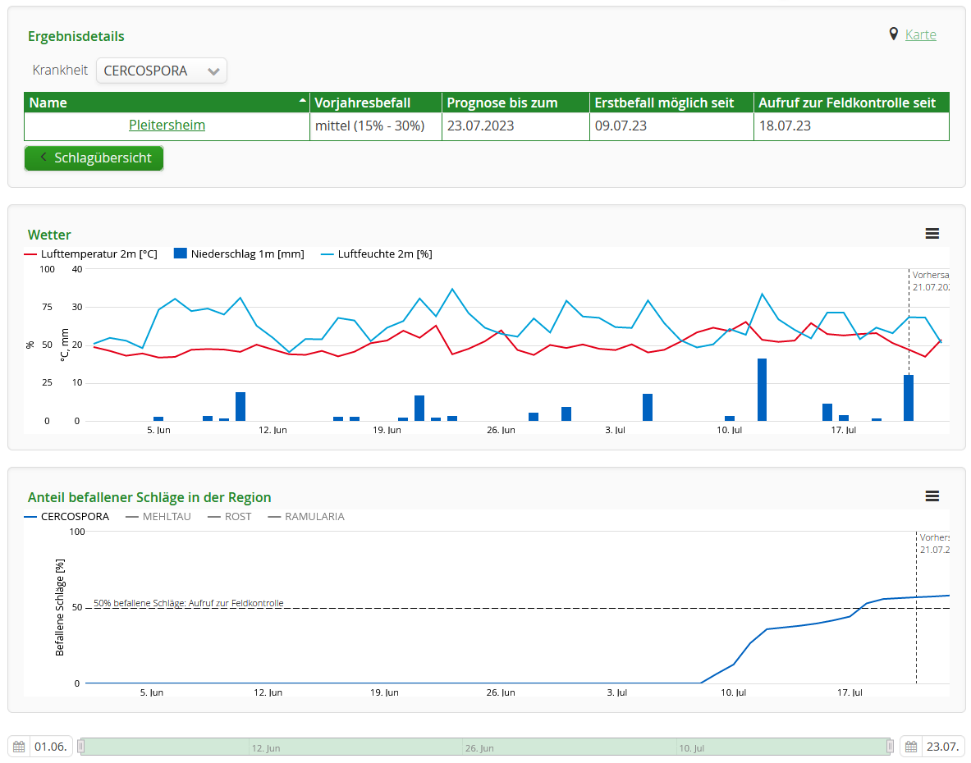Image resolution: width=971 pixels, height=763 pixels.
Task: Open the Wetter chart hamburger menu
Action: [x=932, y=234]
